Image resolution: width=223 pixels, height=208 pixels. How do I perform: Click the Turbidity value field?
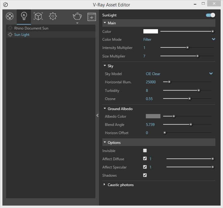pos(147,91)
